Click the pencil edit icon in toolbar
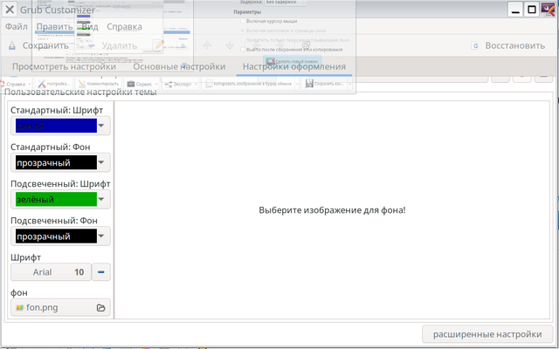This screenshot has height=349, width=559. point(159,45)
